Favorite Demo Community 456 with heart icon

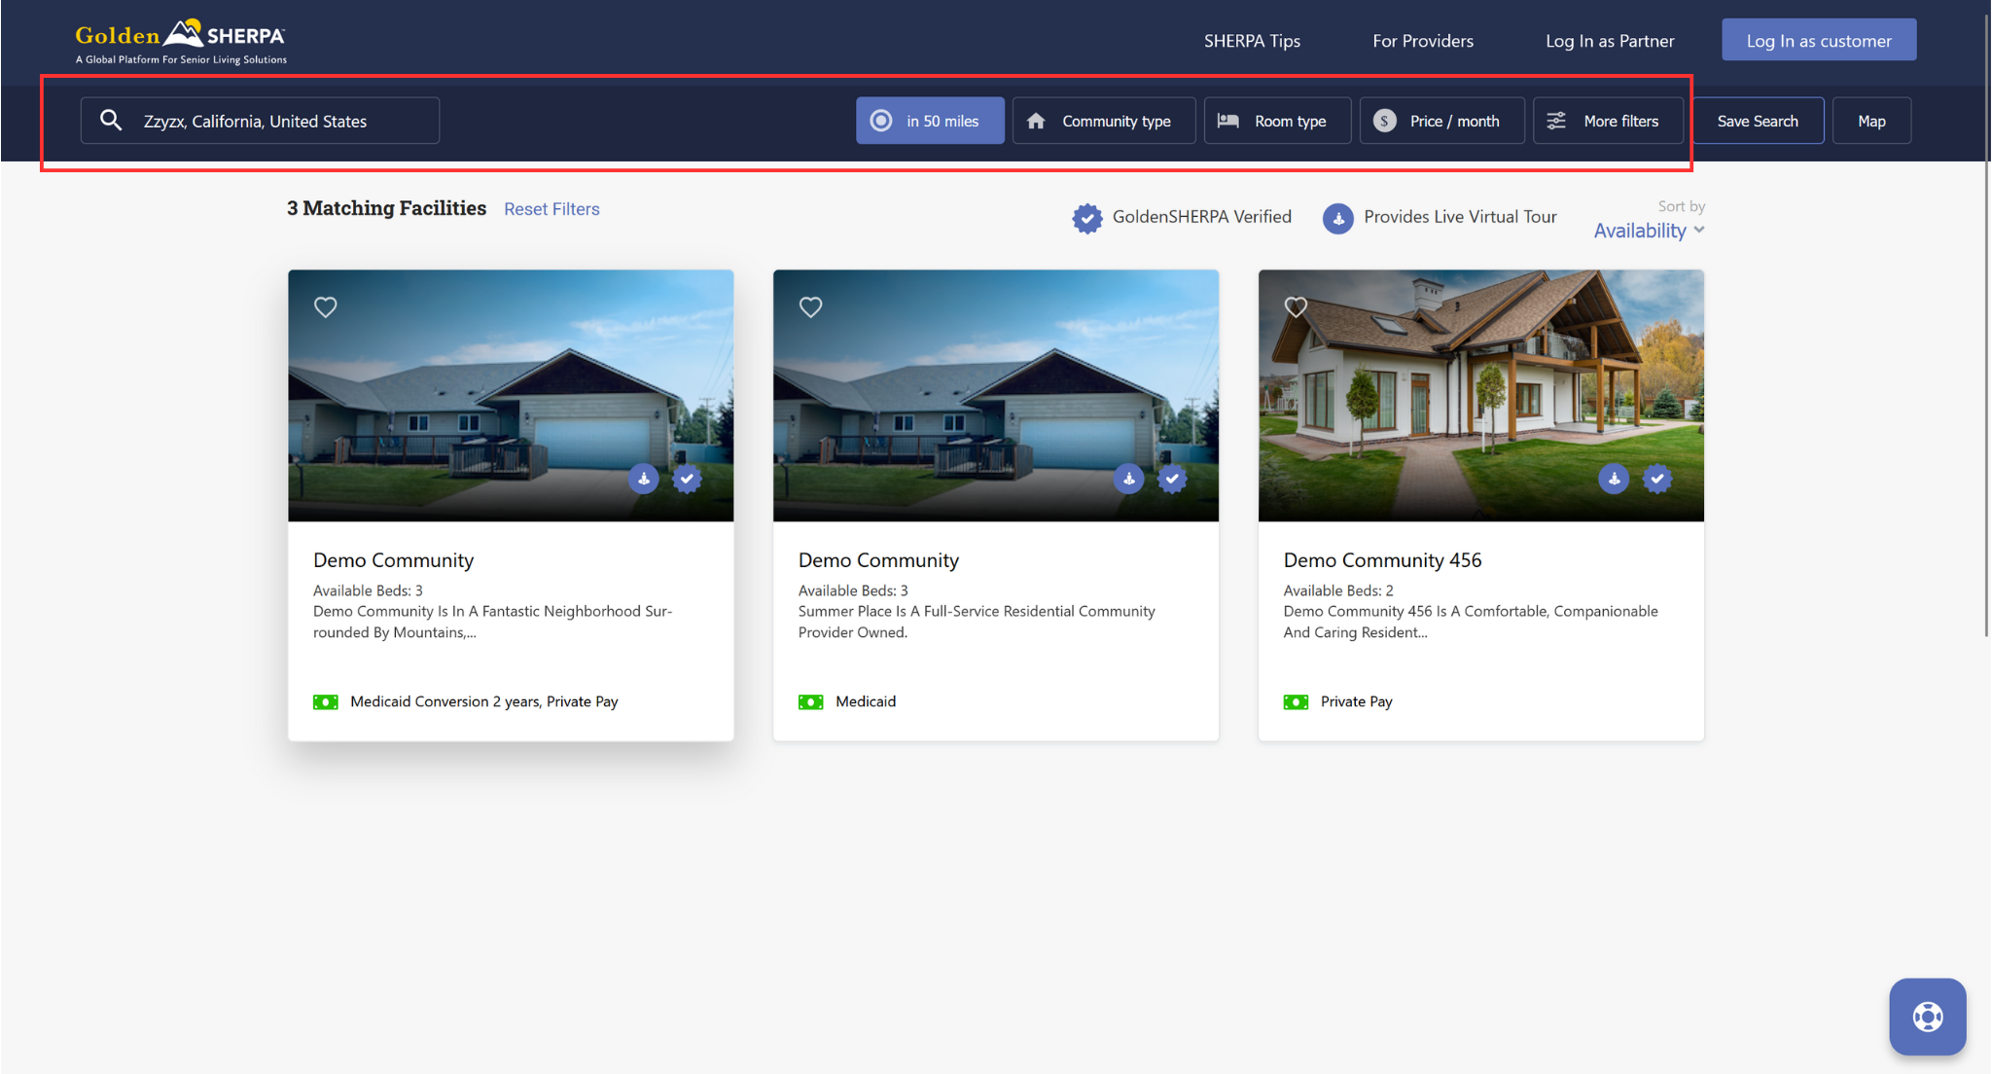[1296, 307]
